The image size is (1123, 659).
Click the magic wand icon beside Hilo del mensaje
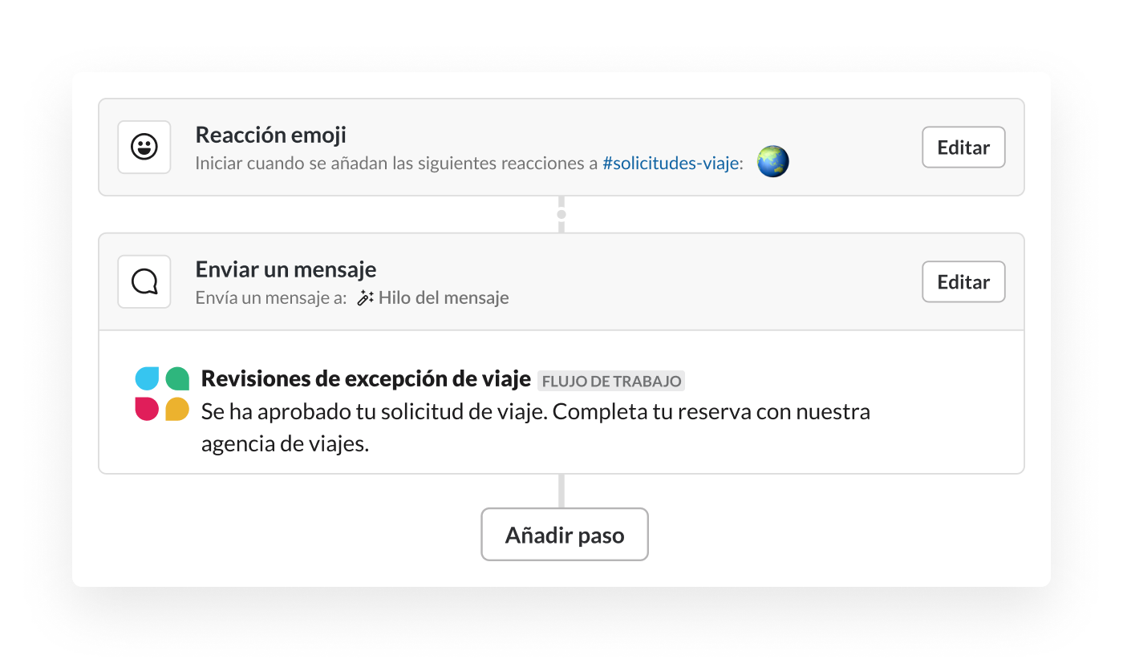pyautogui.click(x=365, y=298)
